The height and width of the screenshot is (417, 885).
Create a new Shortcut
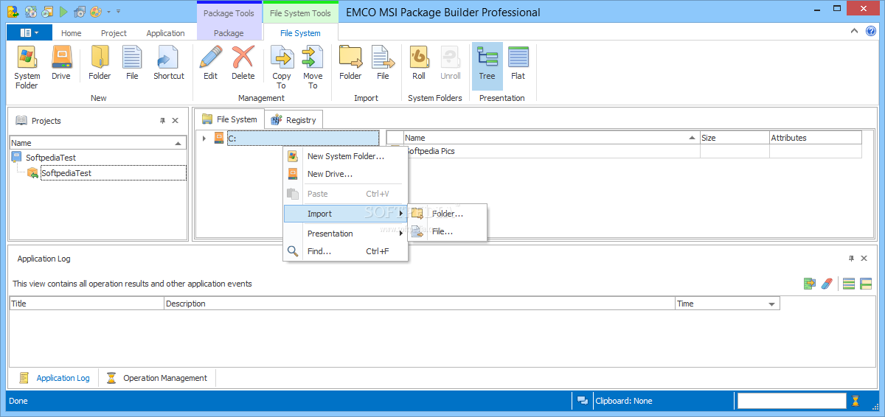[169, 63]
